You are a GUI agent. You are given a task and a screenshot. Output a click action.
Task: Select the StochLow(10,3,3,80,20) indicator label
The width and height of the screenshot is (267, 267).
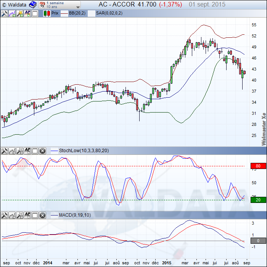(x=84, y=151)
